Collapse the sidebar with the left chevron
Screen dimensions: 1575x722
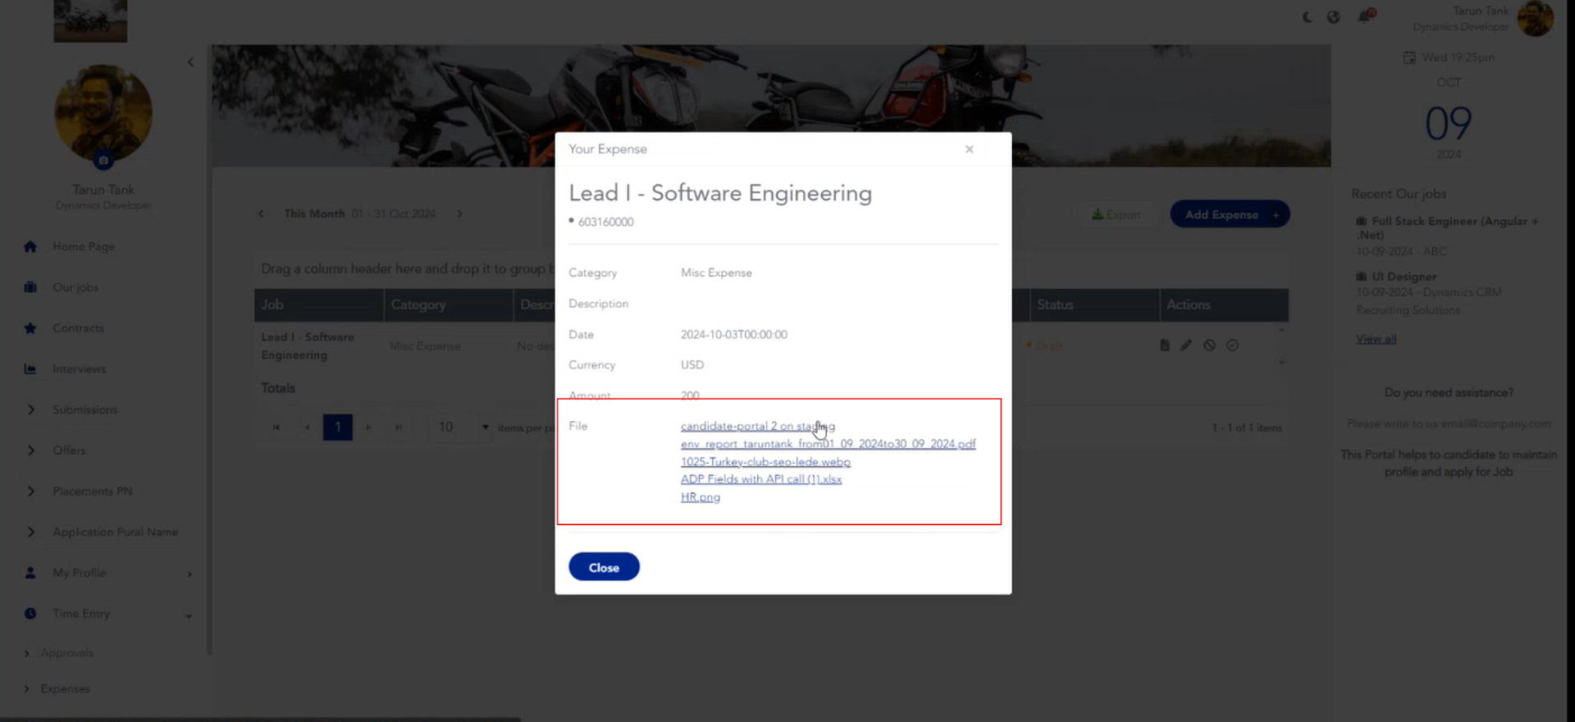coord(190,61)
